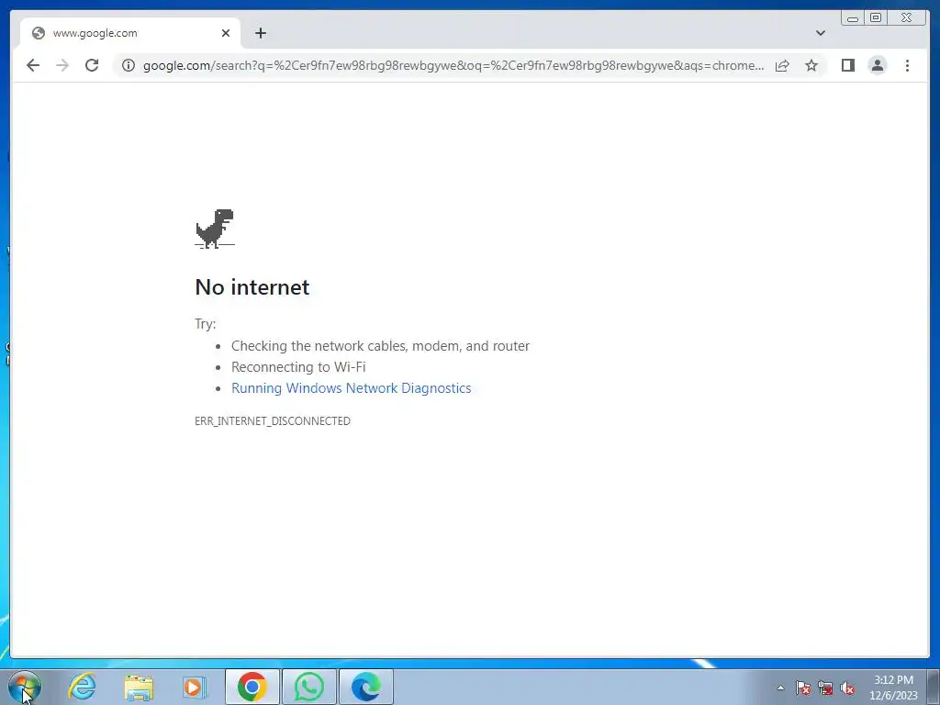Bookmark this tab with the star
Screen dimensions: 940x705
pos(811,65)
